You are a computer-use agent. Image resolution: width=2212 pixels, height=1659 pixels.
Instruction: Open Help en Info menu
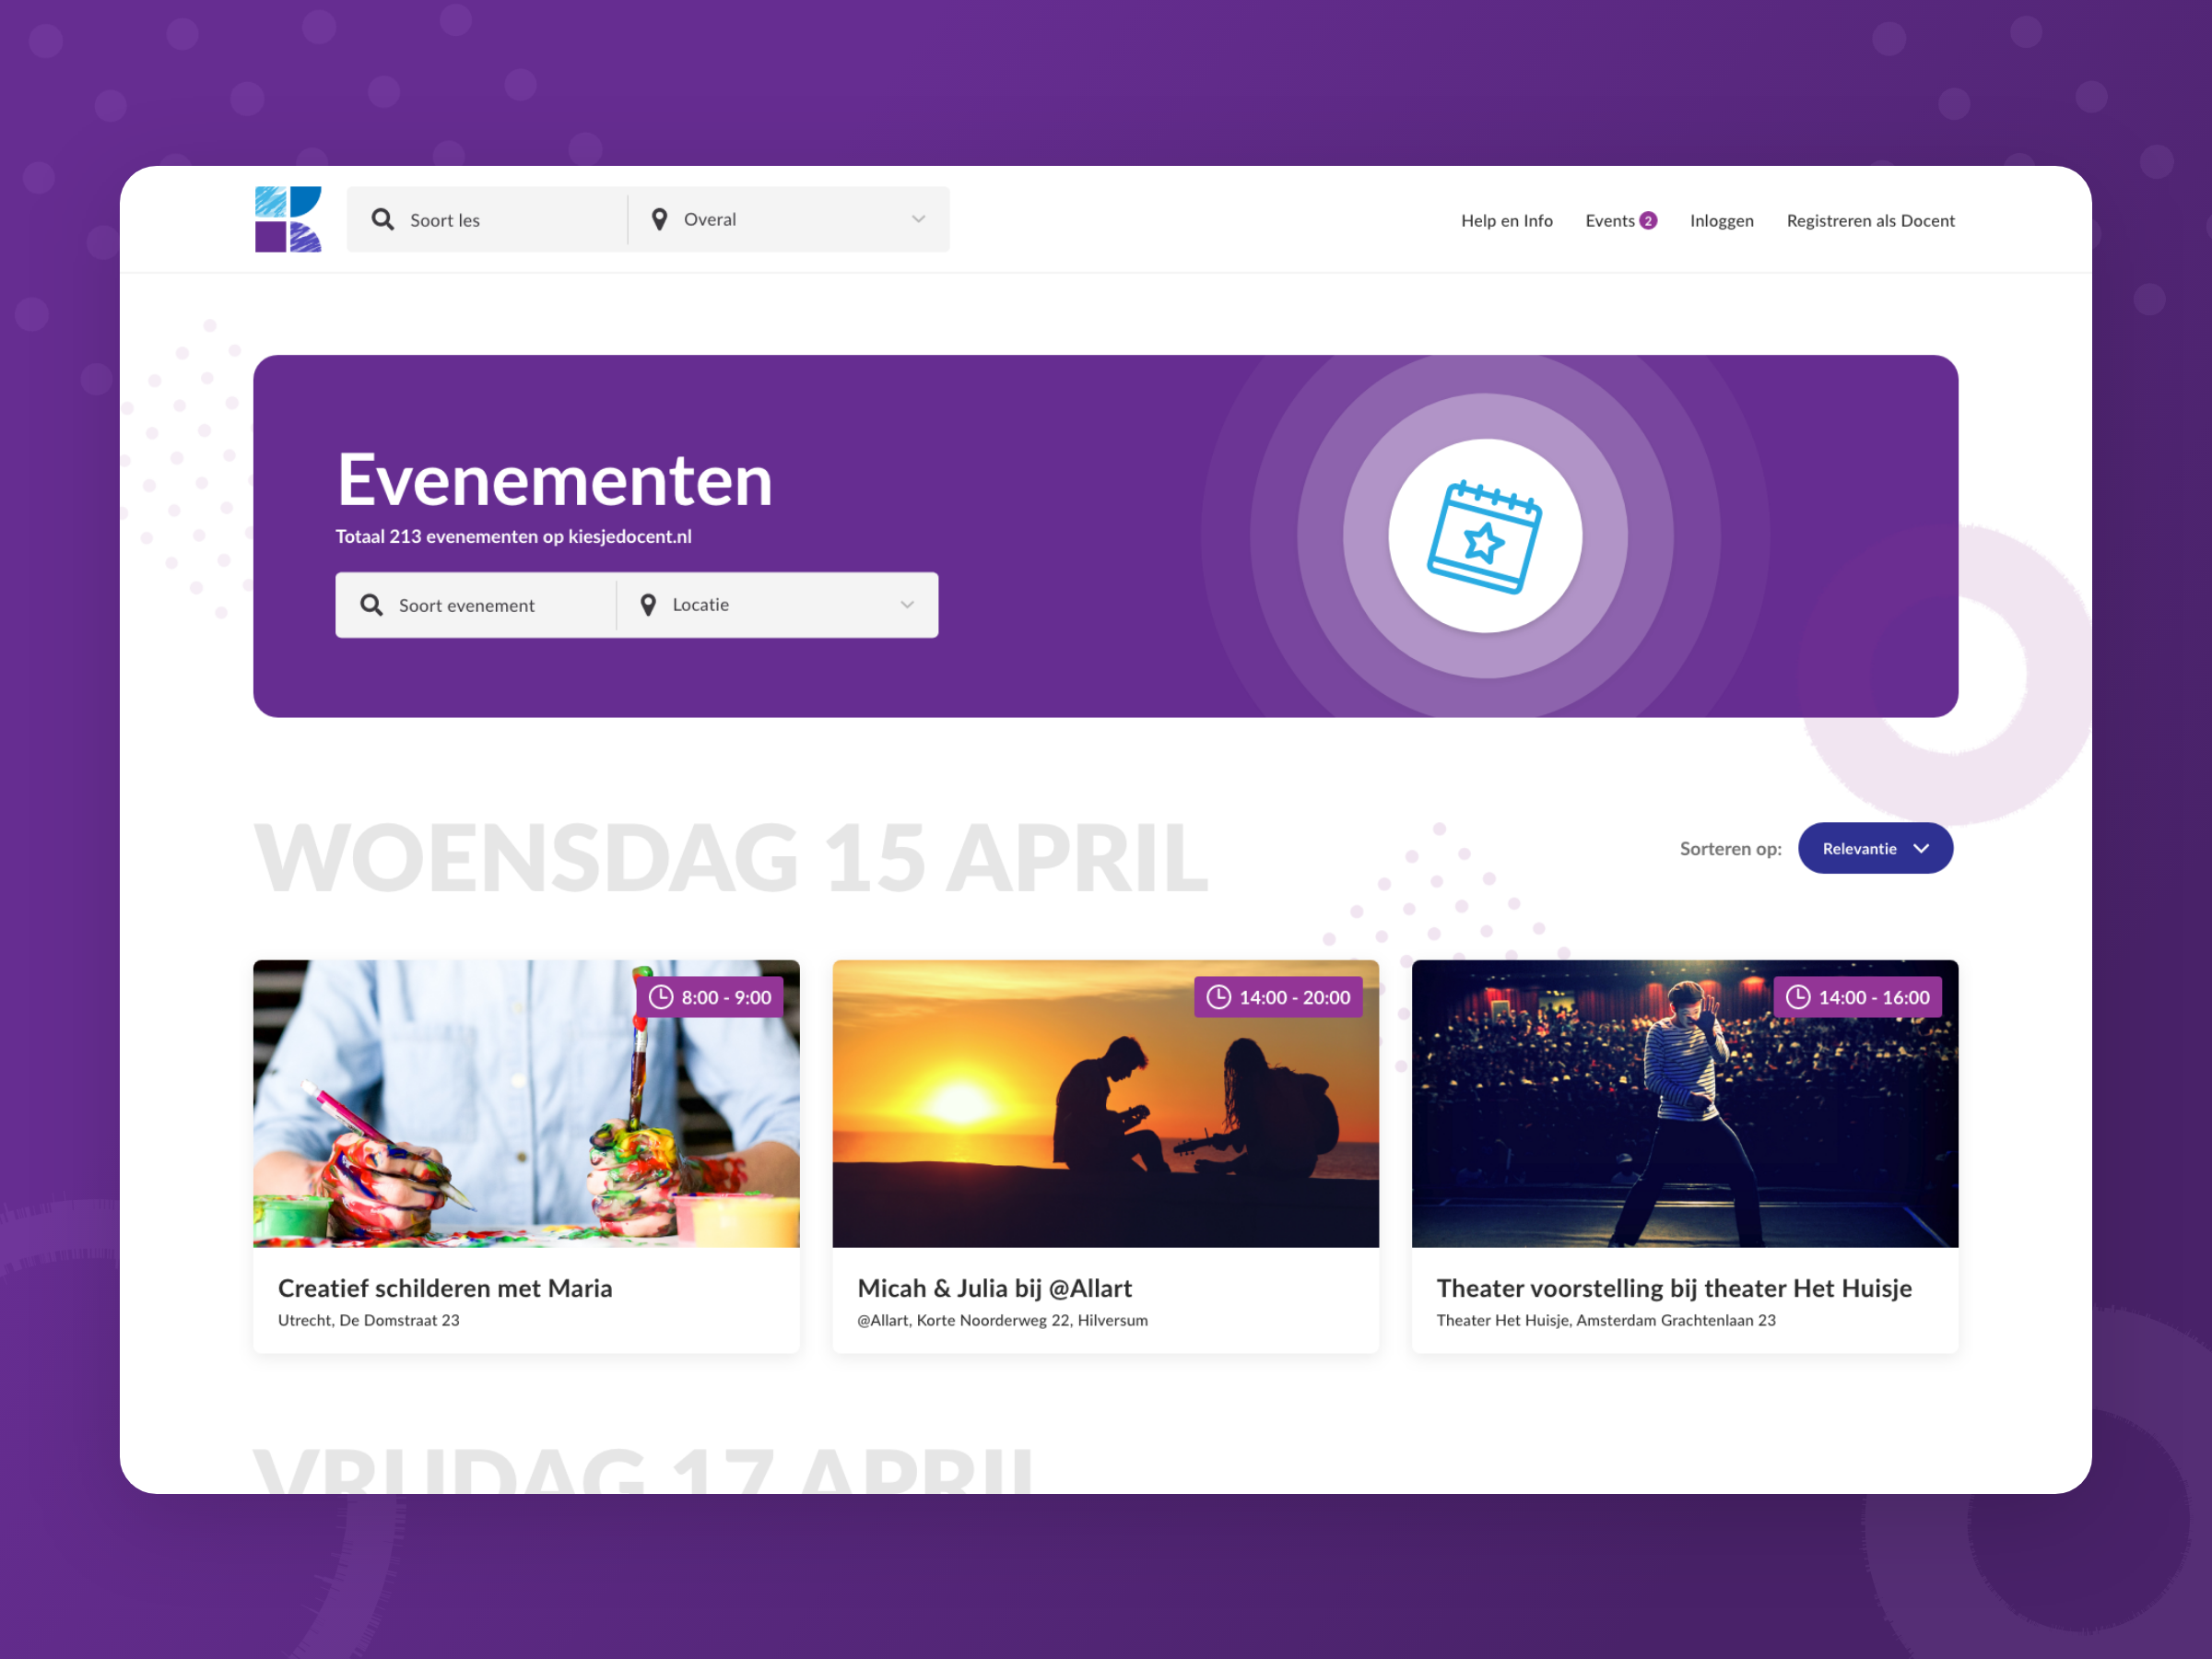pos(1506,220)
